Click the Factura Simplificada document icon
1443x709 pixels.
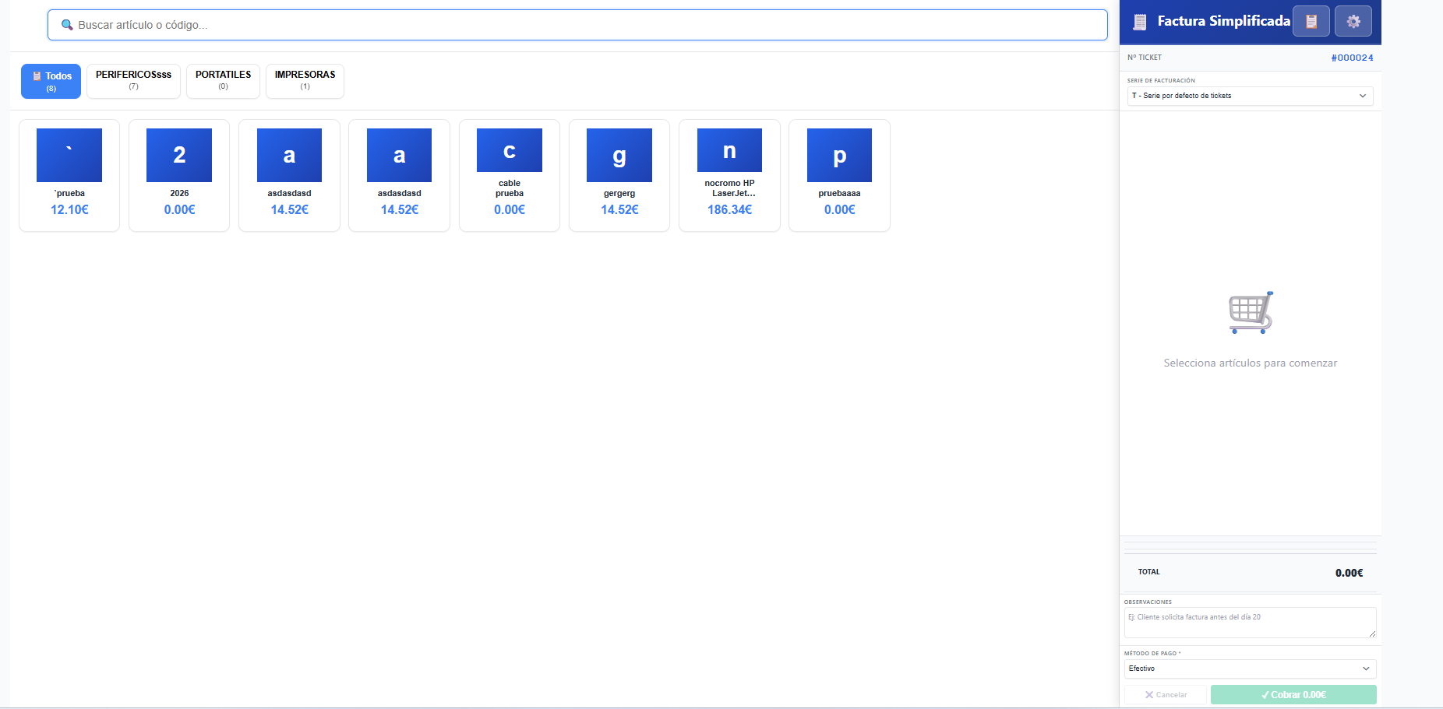[x=1140, y=22]
